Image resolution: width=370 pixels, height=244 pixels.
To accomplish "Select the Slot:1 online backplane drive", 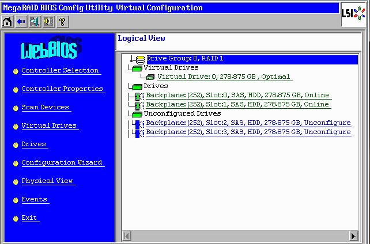I will 237,105.
